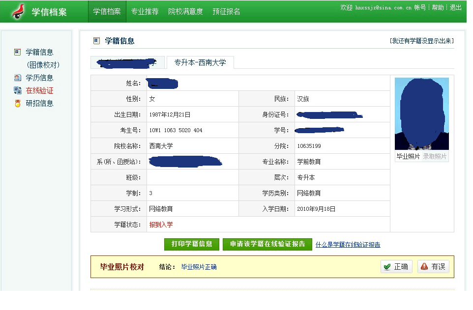Click the 学信档案 bird logo icon

point(19,11)
